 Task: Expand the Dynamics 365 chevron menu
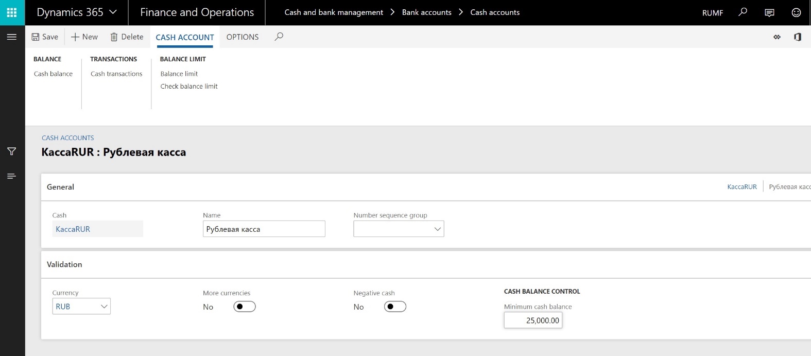[113, 12]
